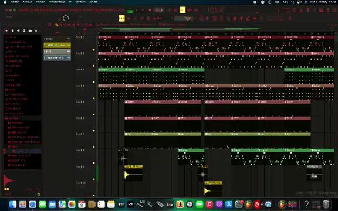Mute Track 8 using its dot
This screenshot has height=211, width=338.
94,163
